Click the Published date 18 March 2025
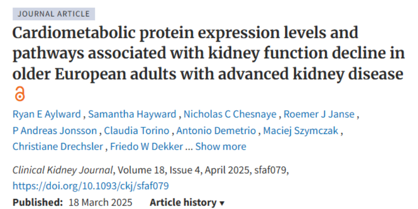This screenshot has width=418, height=209. pyautogui.click(x=101, y=202)
